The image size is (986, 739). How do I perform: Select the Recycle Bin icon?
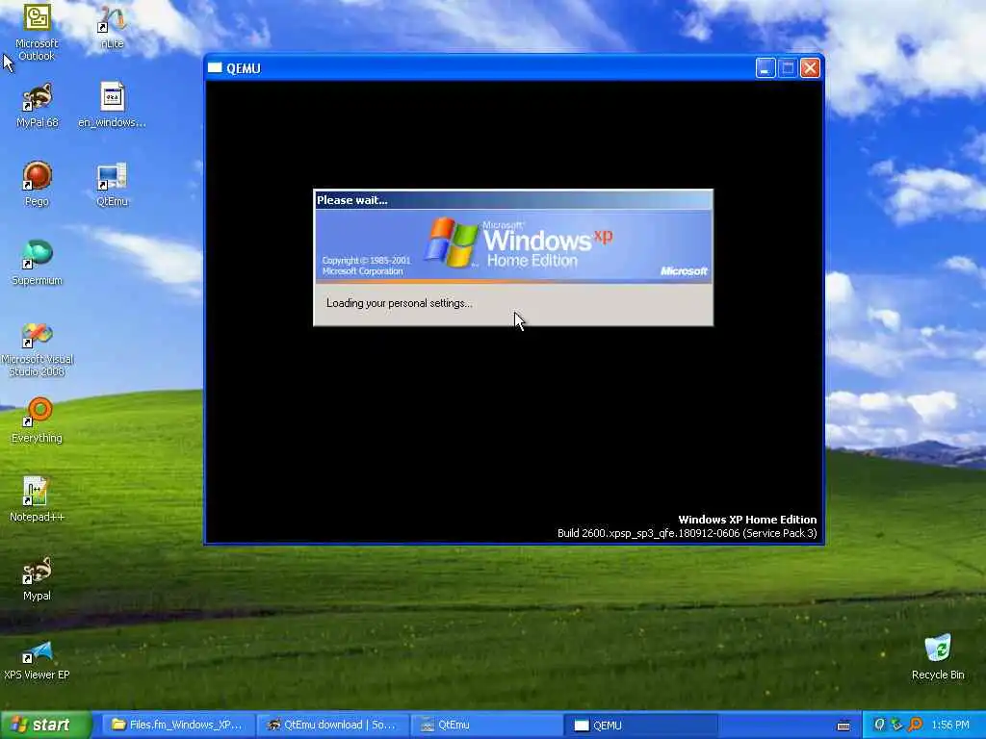(x=938, y=657)
